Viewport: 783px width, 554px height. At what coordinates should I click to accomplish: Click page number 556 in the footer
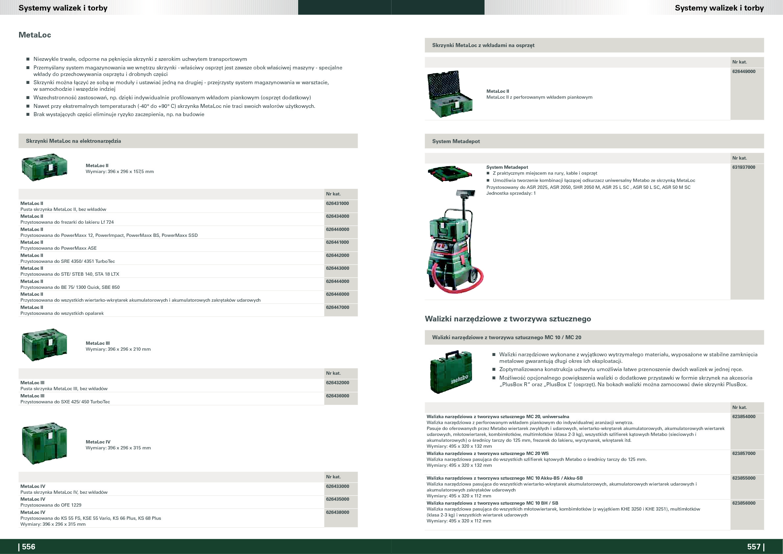point(28,546)
